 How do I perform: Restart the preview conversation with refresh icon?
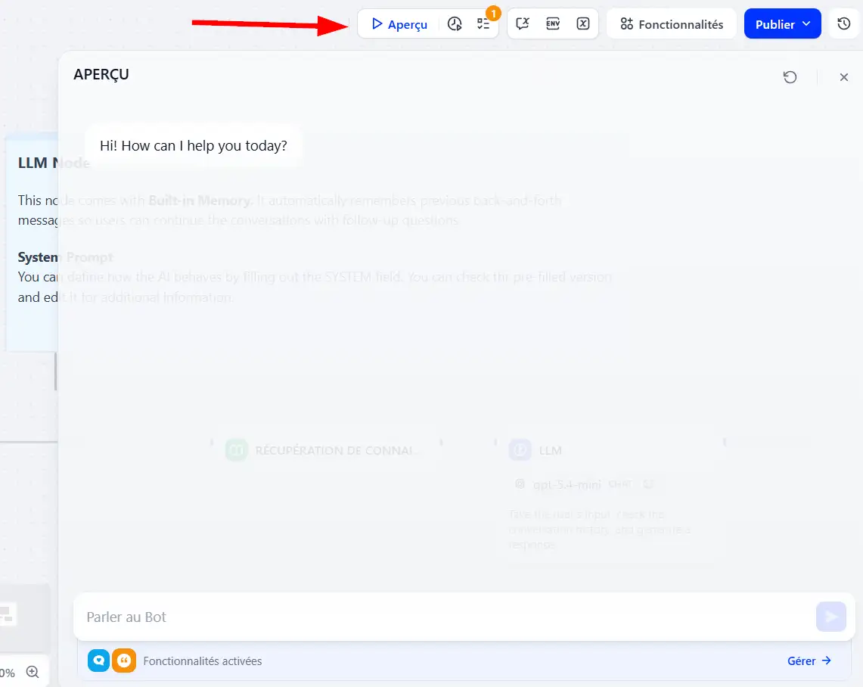point(790,77)
